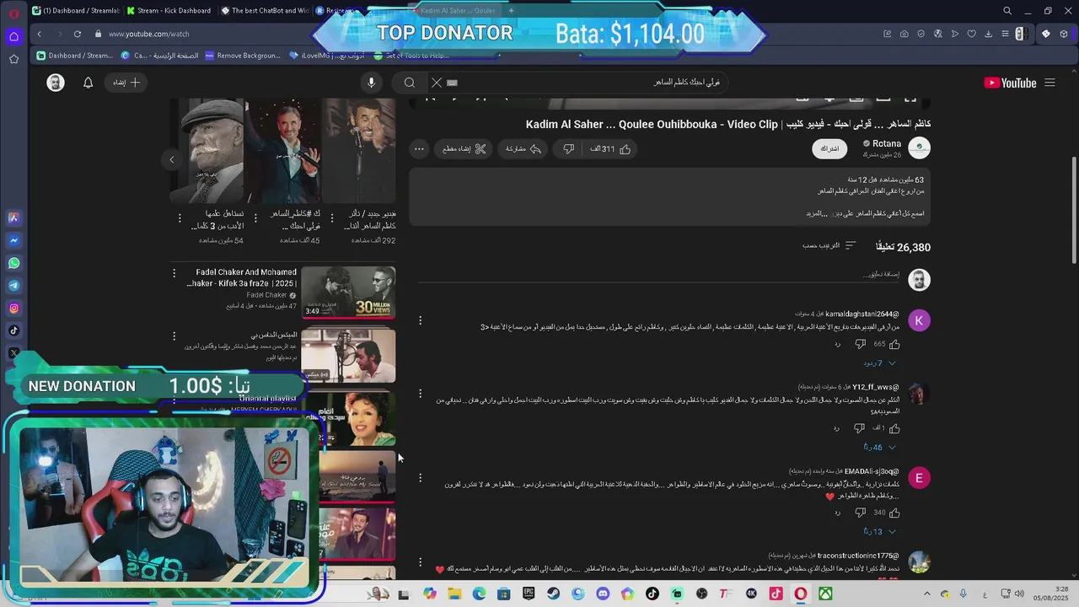Open the Fadel Chaker Kifak 3a fra2e thumbnail

coord(348,292)
